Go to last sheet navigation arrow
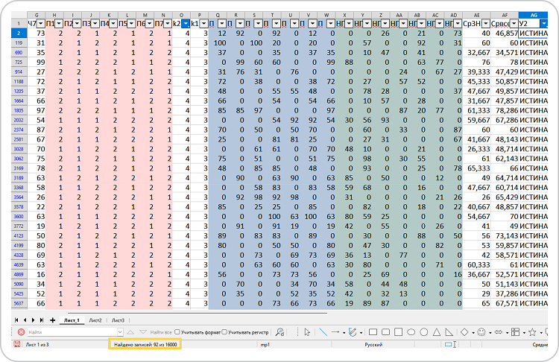559x362 pixels. pos(42,320)
